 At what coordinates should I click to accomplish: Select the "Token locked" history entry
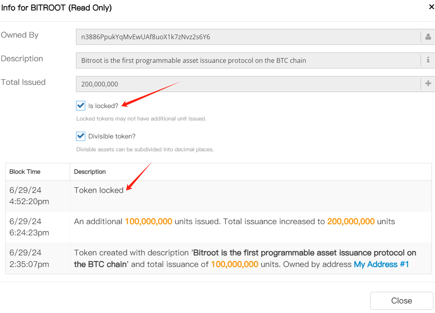(99, 191)
